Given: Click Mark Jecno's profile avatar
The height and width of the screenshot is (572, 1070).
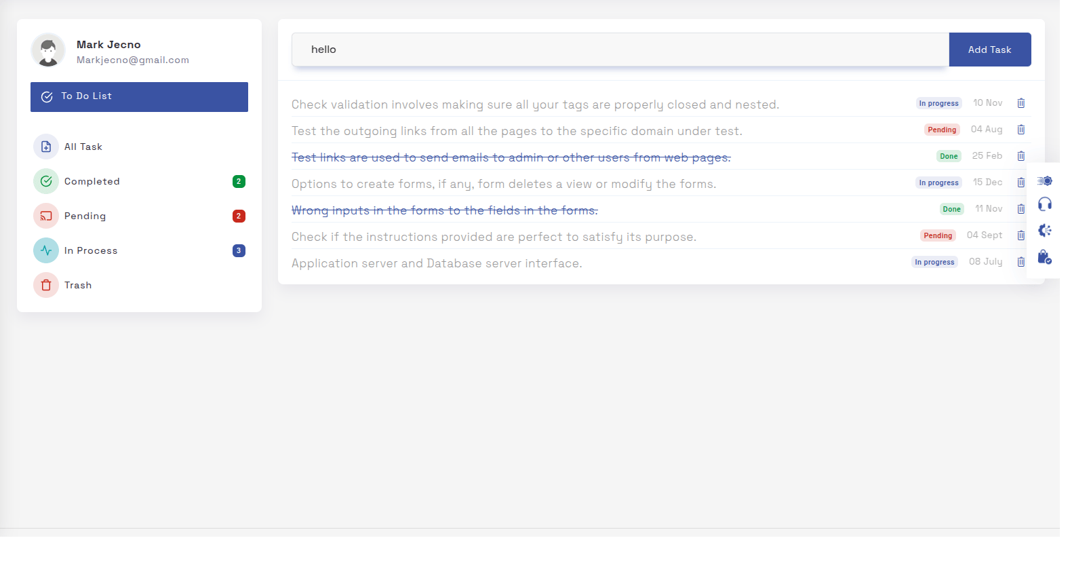Looking at the screenshot, I should (x=48, y=51).
